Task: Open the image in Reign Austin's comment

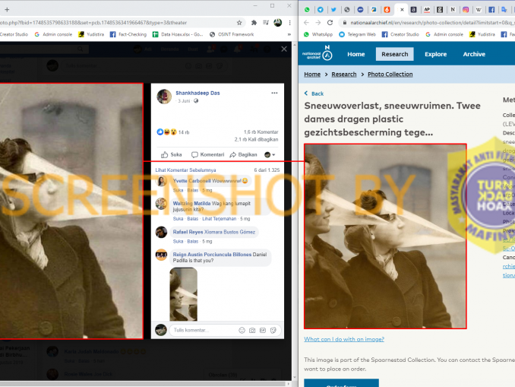Action: (x=184, y=294)
